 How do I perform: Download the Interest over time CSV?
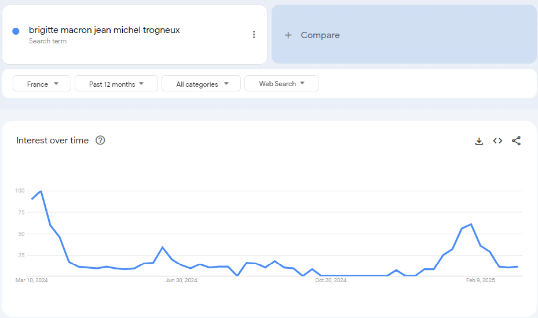(479, 141)
